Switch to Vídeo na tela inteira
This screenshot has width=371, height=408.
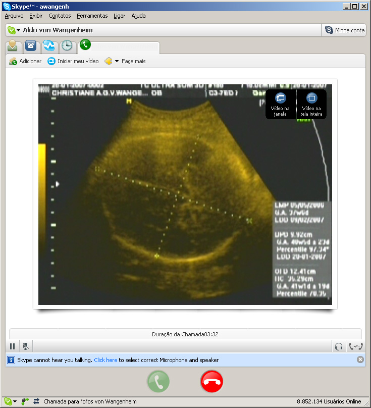point(311,104)
